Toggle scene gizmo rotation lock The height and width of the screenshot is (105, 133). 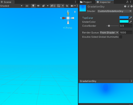[x=75, y=12]
